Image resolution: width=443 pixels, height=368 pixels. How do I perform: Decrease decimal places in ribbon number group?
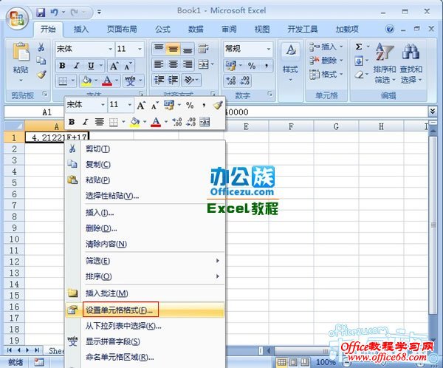(244, 81)
